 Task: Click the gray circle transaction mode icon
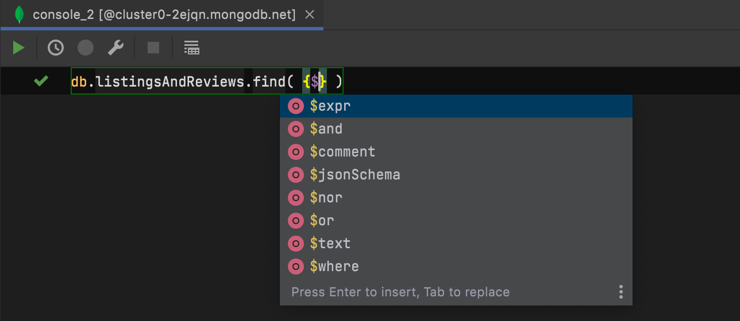point(86,48)
